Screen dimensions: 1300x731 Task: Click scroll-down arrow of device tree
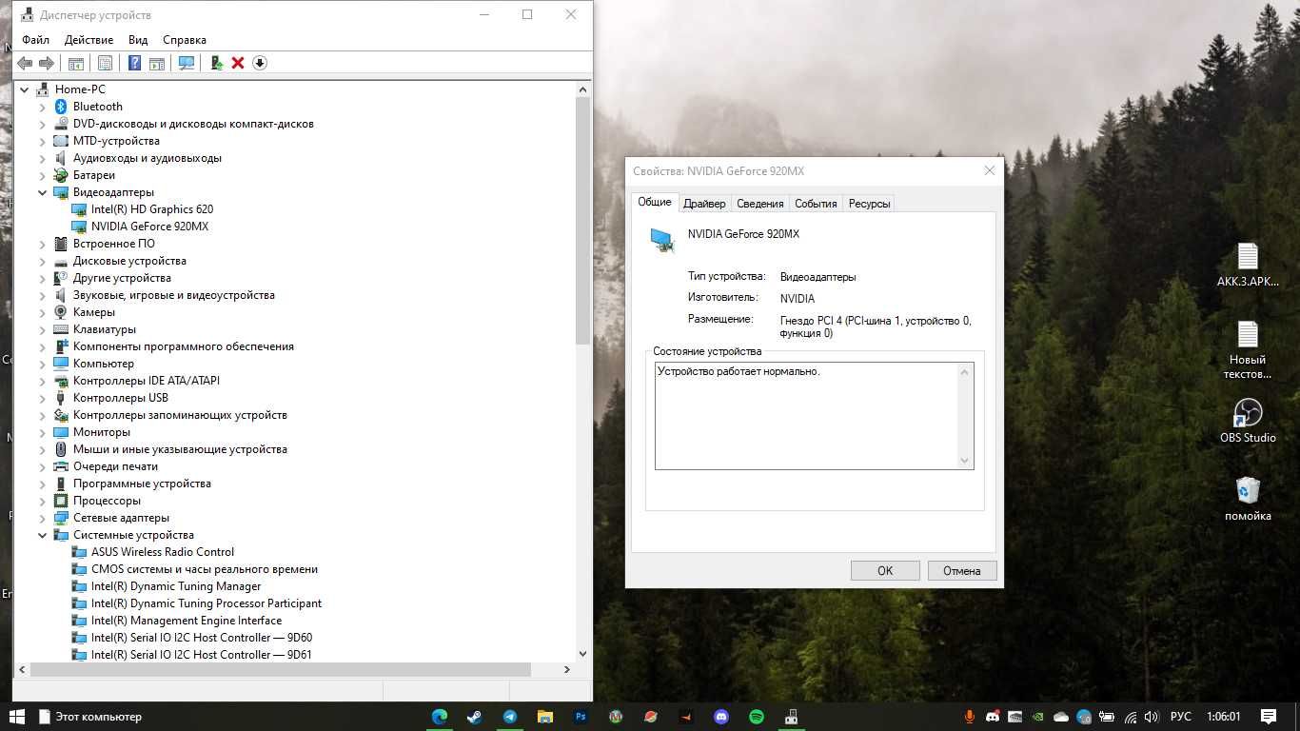tap(583, 655)
